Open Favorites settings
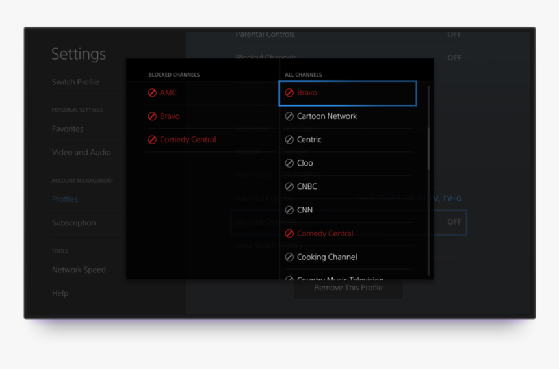The width and height of the screenshot is (559, 369). pyautogui.click(x=68, y=129)
